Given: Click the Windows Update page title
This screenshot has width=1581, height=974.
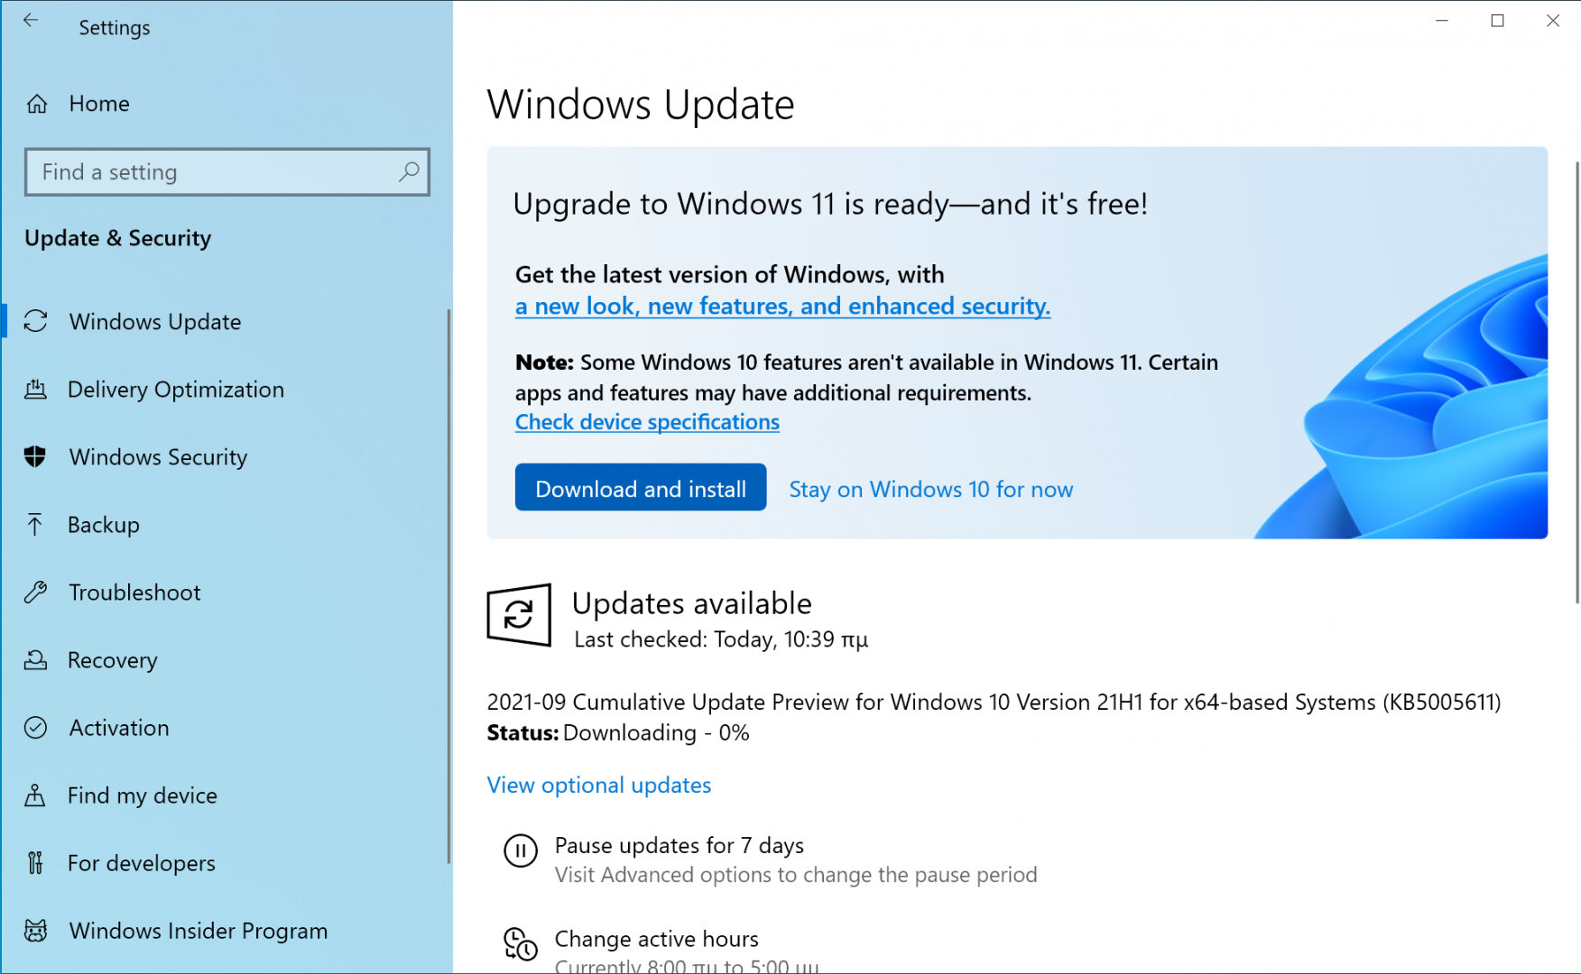Looking at the screenshot, I should [x=641, y=105].
